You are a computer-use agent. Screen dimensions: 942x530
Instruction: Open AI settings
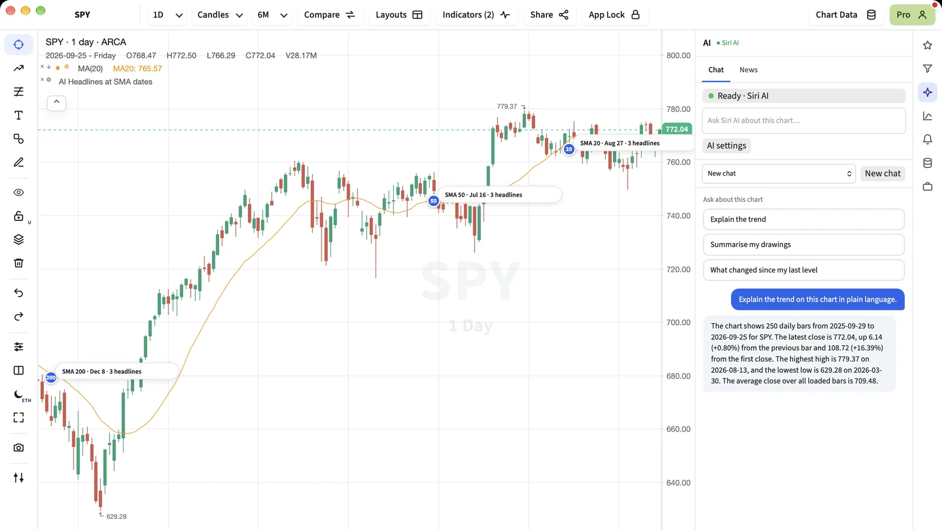tap(727, 145)
